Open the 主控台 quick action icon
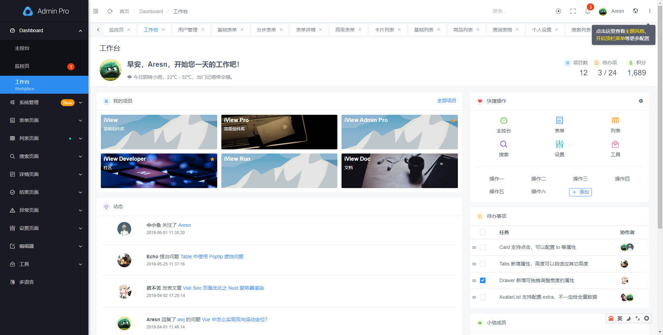 (503, 120)
